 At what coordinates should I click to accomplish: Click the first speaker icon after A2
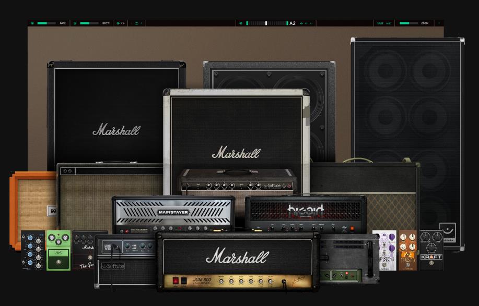(301, 23)
